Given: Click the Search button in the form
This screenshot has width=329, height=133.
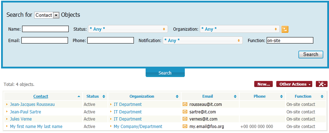Looking at the screenshot, I should tap(311, 55).
